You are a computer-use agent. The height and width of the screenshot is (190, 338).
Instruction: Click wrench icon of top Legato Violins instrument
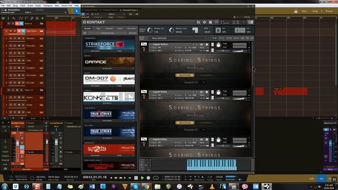(144, 44)
